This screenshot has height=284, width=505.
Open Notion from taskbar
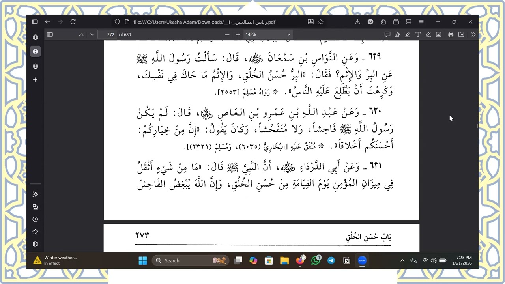(x=347, y=260)
